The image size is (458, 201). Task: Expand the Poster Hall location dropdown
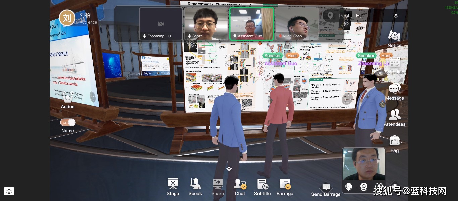click(x=396, y=16)
